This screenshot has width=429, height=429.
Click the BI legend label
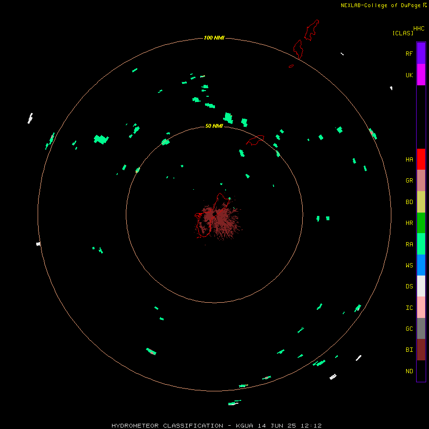[x=409, y=350]
